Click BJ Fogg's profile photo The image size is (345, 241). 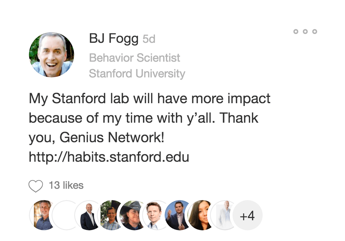pos(52,54)
